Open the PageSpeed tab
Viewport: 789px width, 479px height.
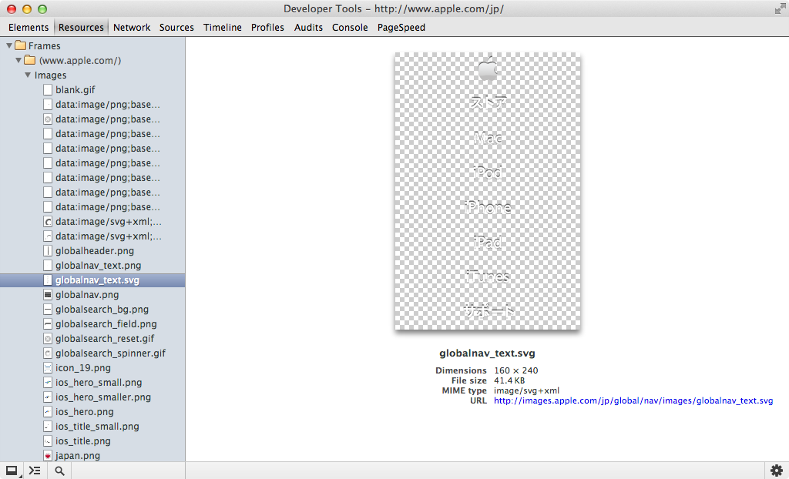(401, 28)
